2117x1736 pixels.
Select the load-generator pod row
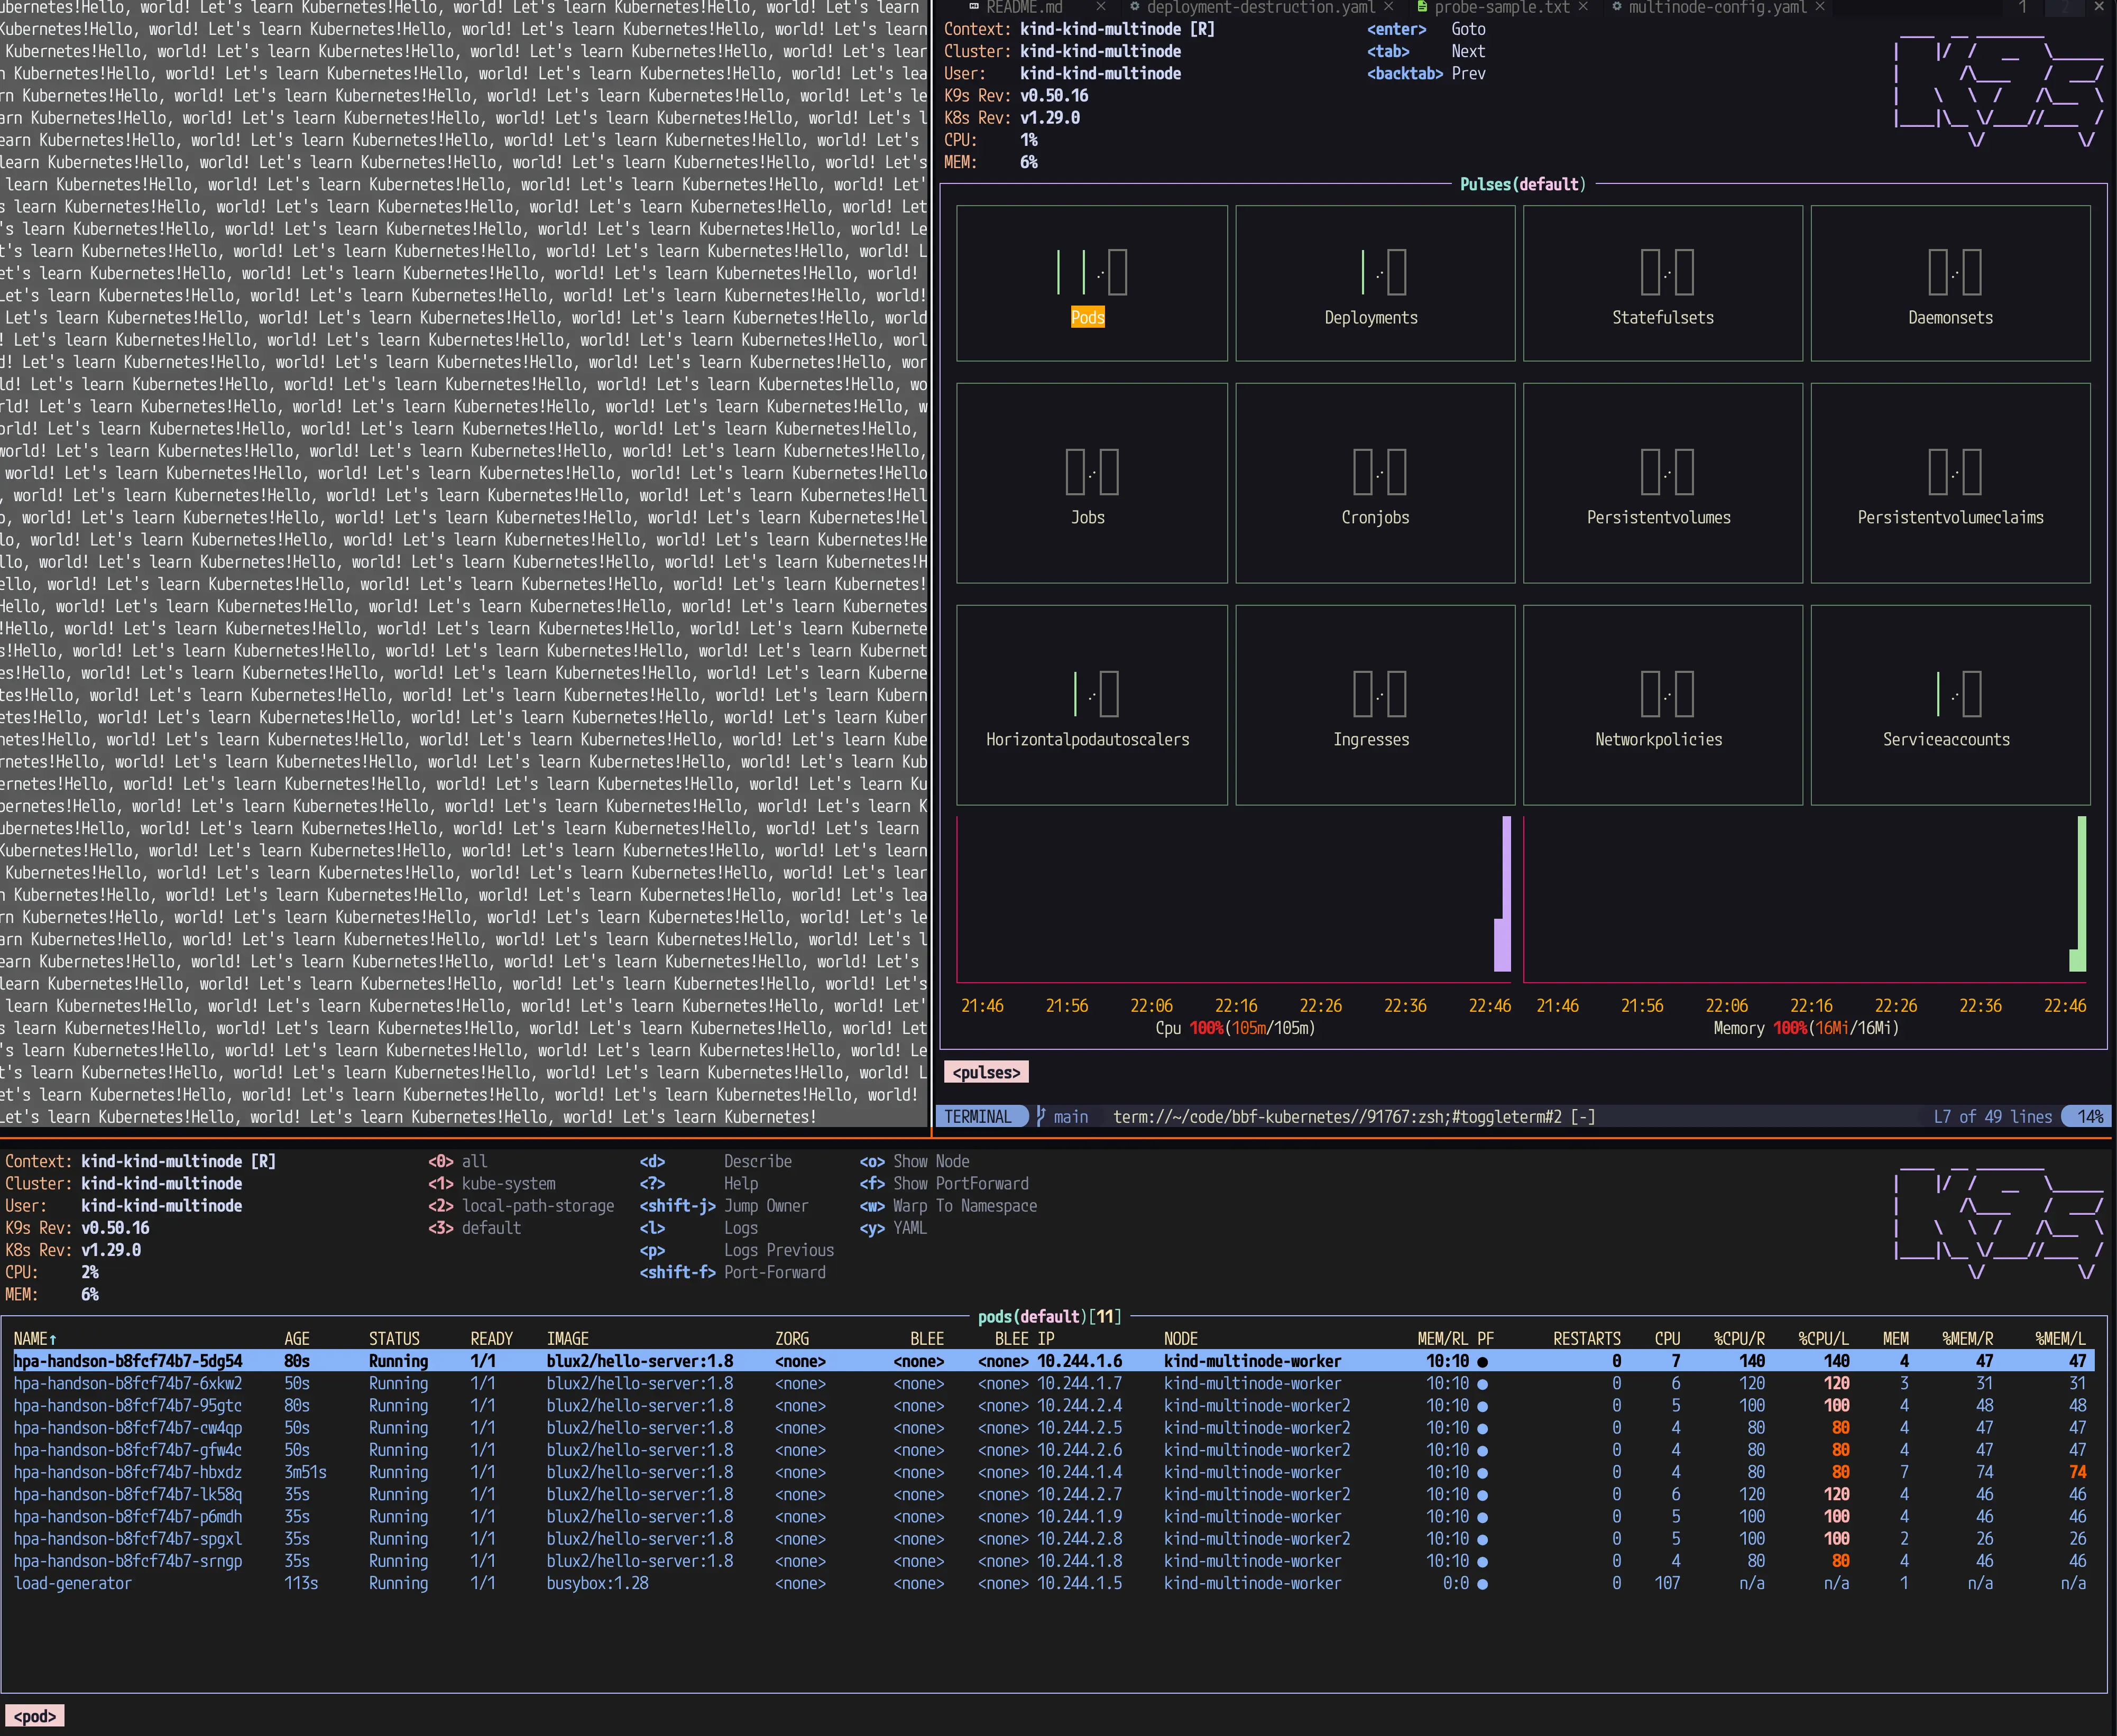pyautogui.click(x=73, y=1583)
